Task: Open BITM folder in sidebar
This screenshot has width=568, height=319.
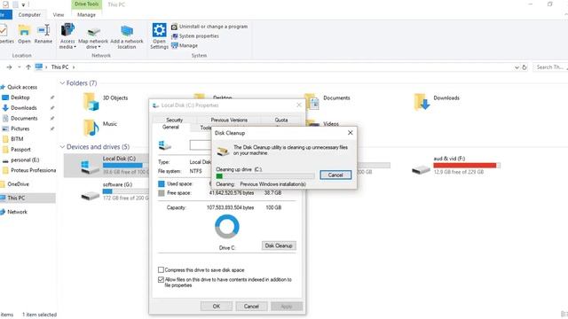Action: 17,139
